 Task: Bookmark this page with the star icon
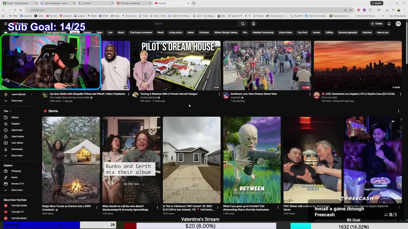[351, 10]
